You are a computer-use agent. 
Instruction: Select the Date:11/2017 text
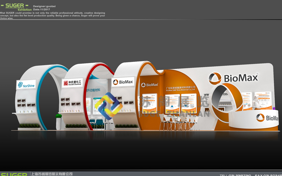coord(41,9)
